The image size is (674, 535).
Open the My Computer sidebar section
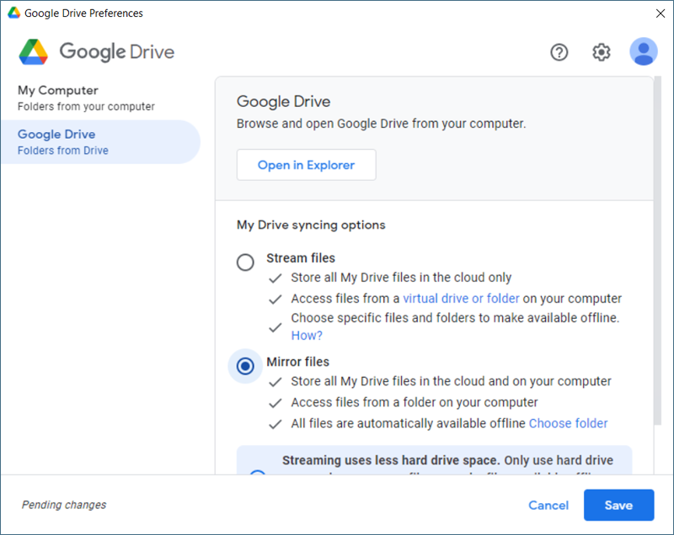click(x=100, y=98)
